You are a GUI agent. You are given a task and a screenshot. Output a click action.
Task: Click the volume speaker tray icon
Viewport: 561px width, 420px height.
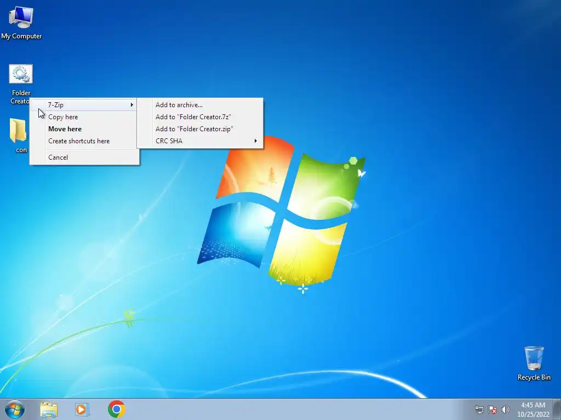coord(505,410)
